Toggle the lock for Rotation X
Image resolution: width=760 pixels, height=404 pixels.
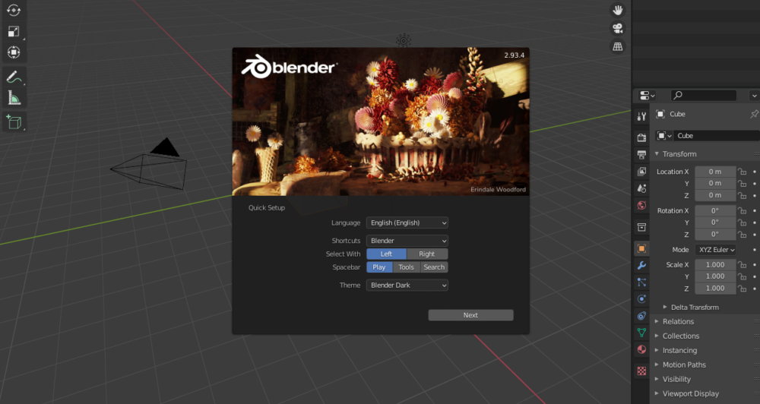click(742, 210)
